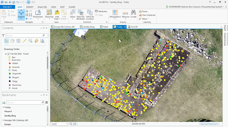Click View Unplaced labels button
The image size is (228, 127).
tap(147, 15)
